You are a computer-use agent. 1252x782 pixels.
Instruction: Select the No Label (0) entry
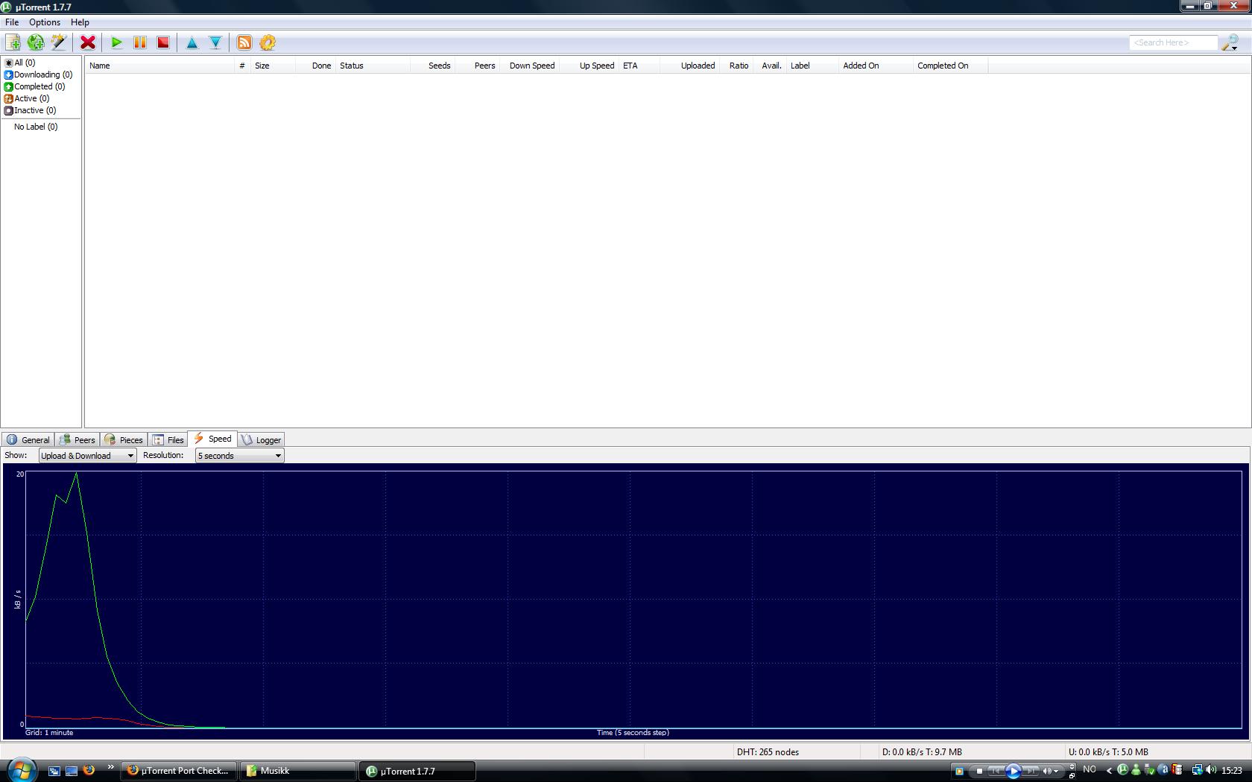(36, 127)
